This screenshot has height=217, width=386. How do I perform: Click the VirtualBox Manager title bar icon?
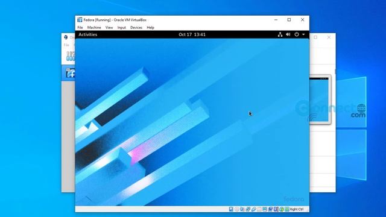coord(66,37)
